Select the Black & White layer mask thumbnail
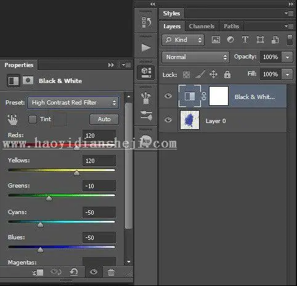Viewport: 297px width, 286px height. (x=219, y=96)
